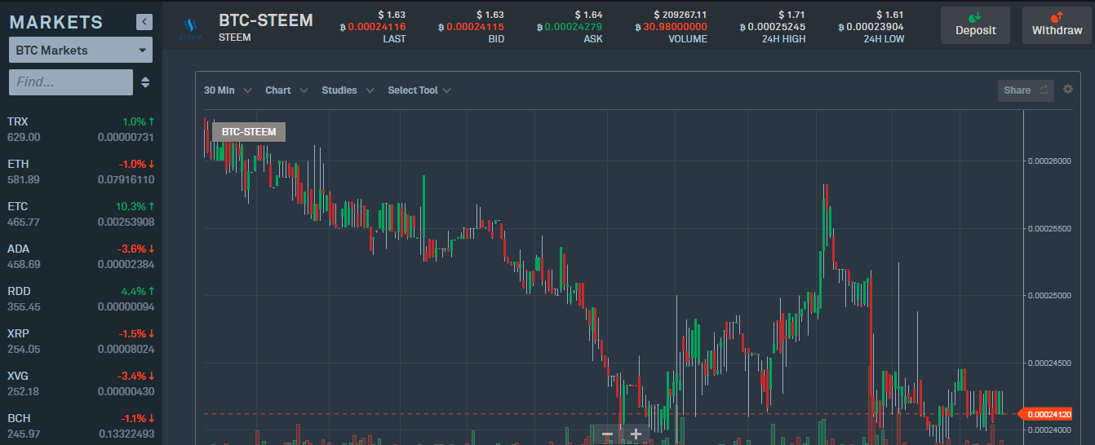Open the Chart type menu
The height and width of the screenshot is (445, 1095).
[x=286, y=90]
